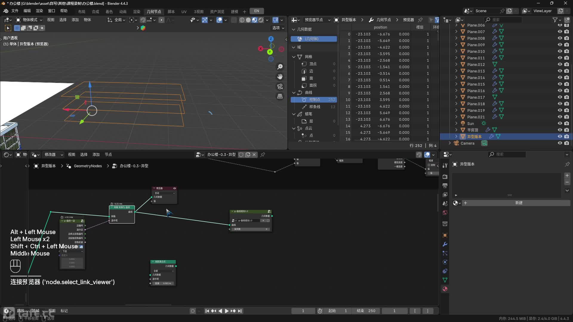Open the Modifiers properties tab

point(445,244)
